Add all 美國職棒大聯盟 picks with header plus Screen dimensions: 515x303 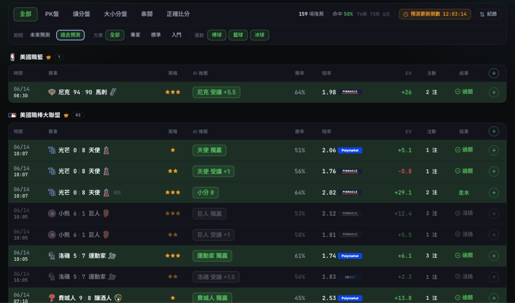[494, 131]
